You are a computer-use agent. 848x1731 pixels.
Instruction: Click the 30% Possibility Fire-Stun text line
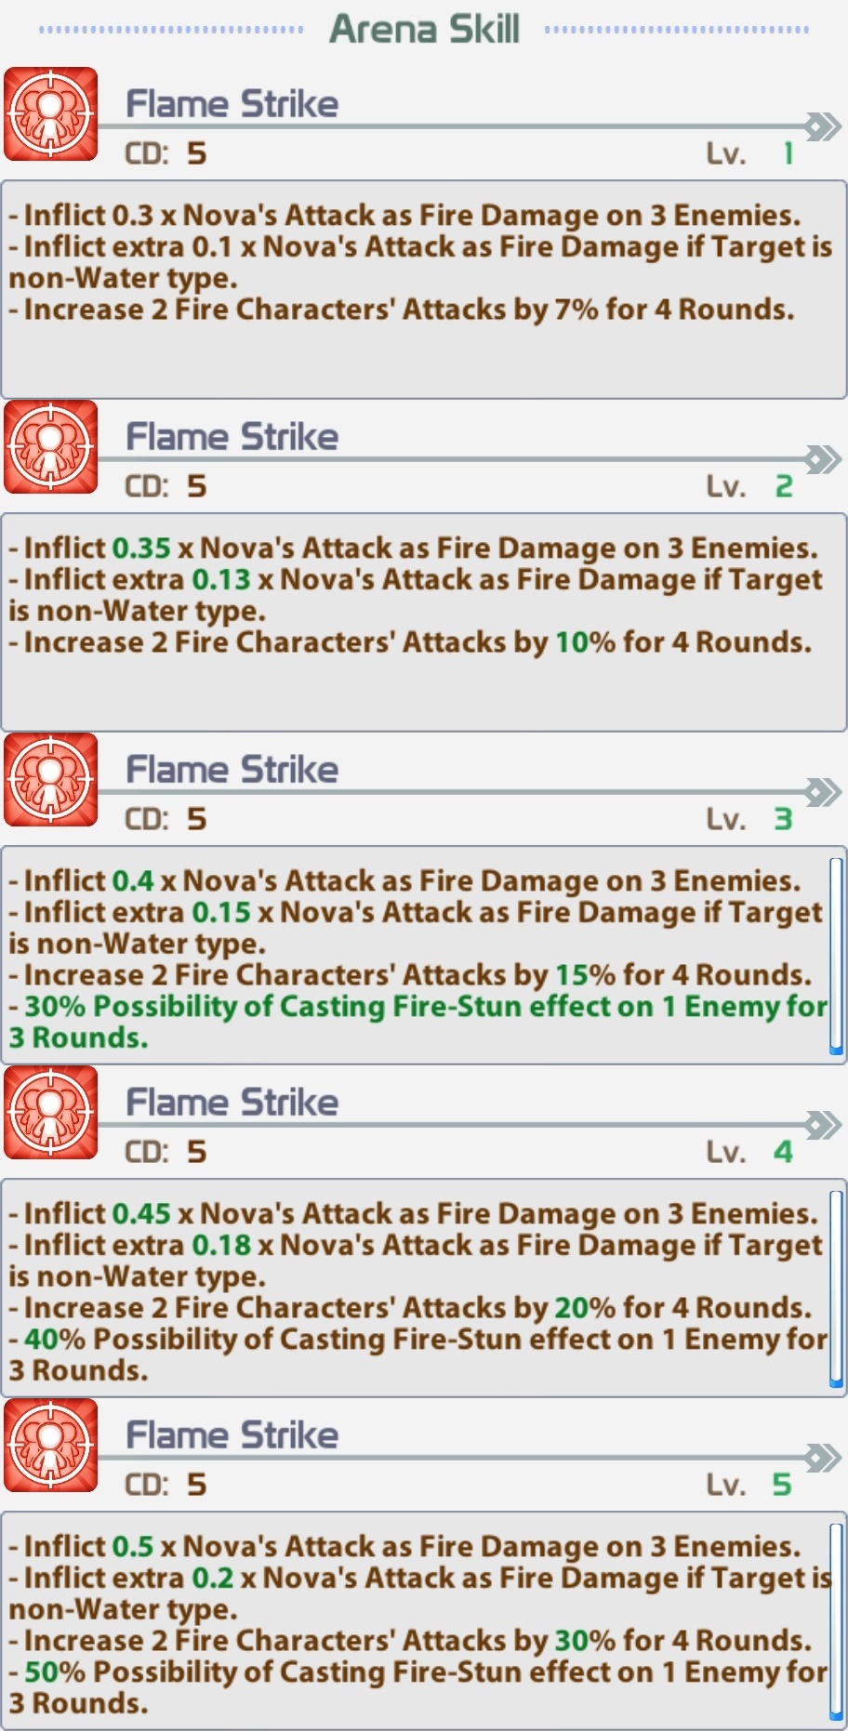point(417,1022)
